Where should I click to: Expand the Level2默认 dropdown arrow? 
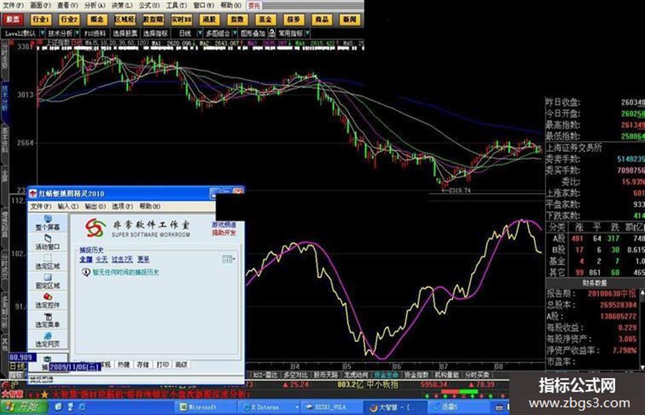(42, 33)
